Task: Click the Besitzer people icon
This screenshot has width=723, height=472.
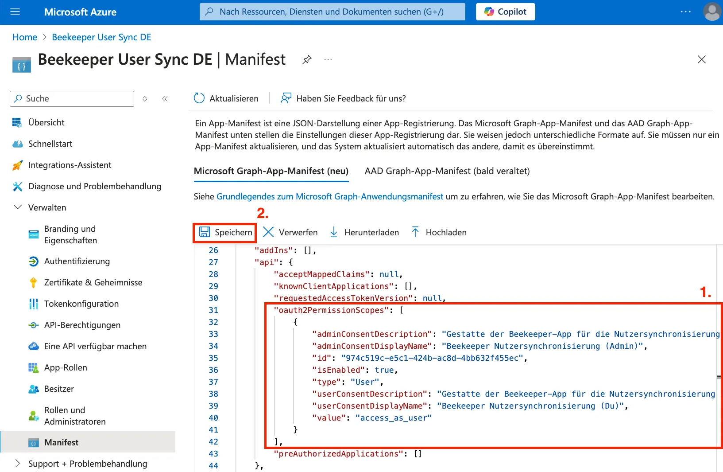Action: [34, 389]
